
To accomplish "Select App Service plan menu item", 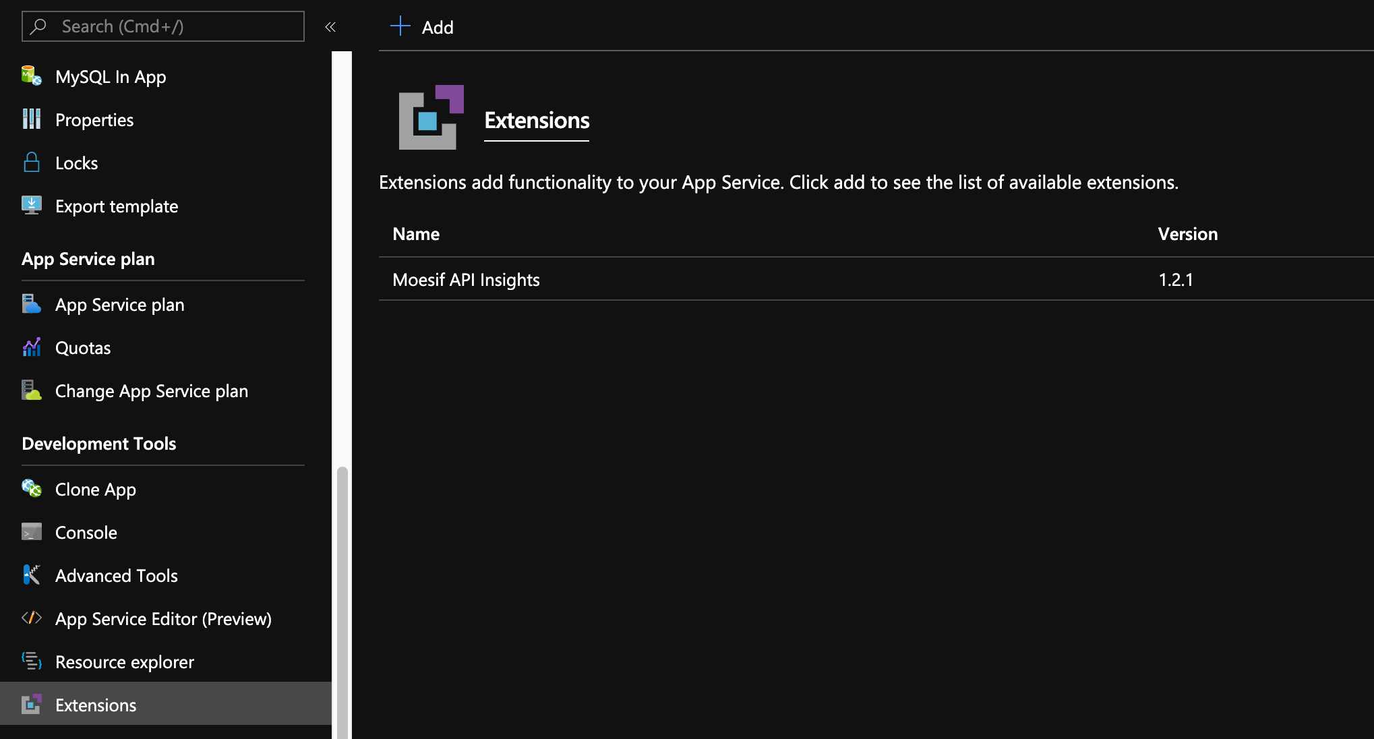I will coord(119,303).
